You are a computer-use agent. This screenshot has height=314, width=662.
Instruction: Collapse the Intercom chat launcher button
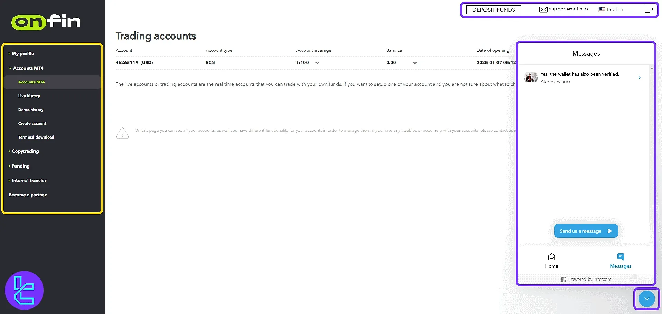646,298
